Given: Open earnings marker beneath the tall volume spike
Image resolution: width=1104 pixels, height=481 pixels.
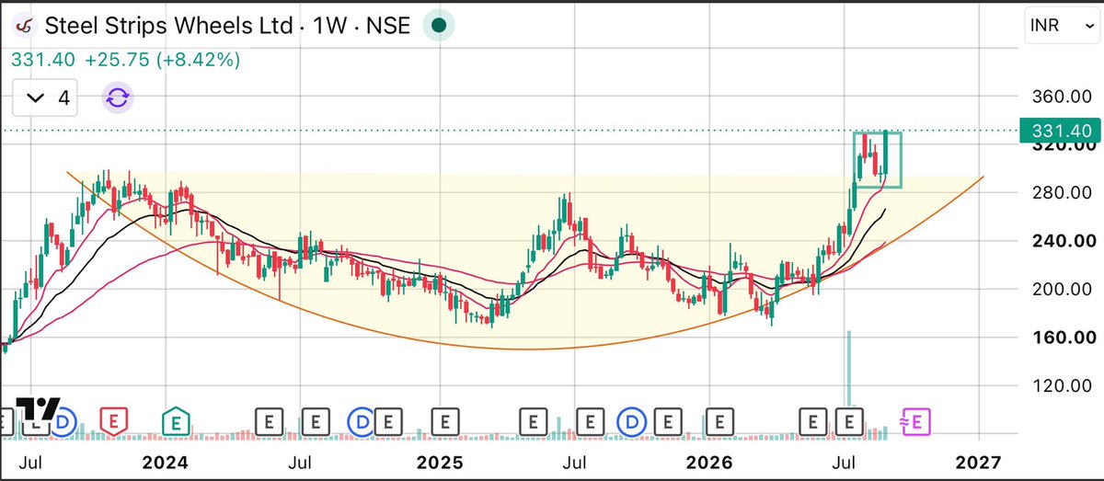Looking at the screenshot, I should (849, 422).
